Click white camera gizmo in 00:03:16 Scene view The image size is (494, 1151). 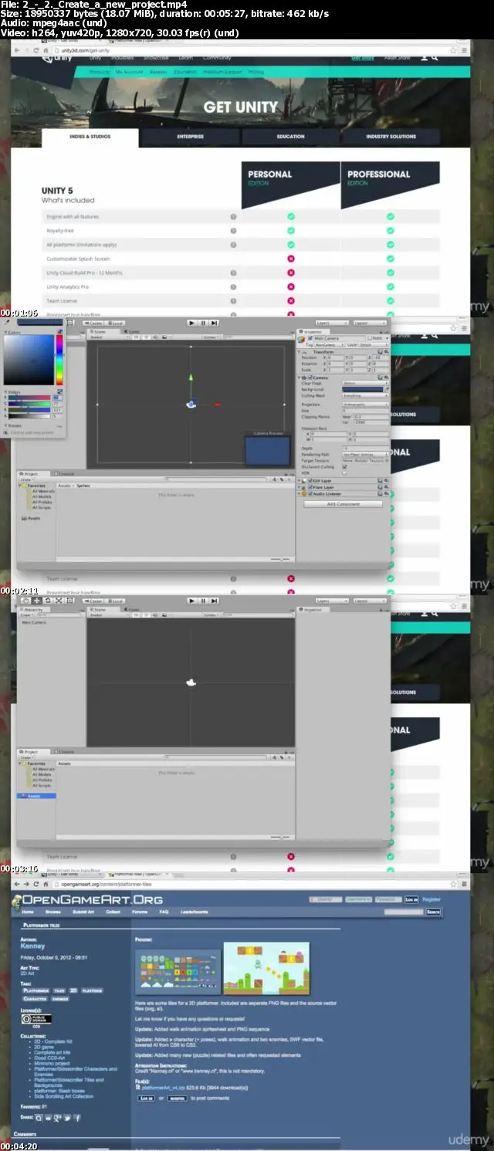point(191,682)
